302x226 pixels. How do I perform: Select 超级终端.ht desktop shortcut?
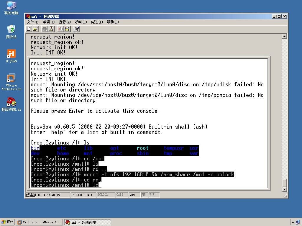pyautogui.click(x=12, y=104)
